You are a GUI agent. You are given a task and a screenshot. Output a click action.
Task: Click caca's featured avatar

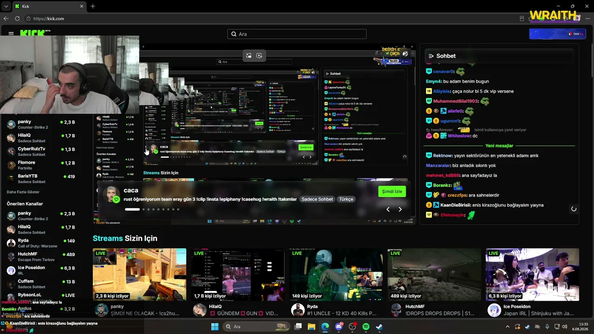112,195
